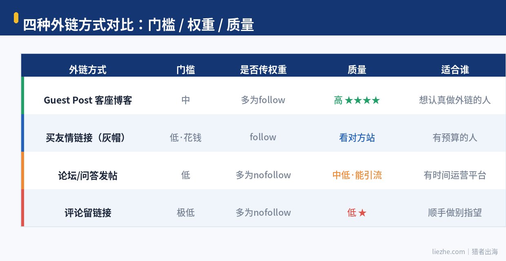The height and width of the screenshot is (261, 506).
Task: Click the blue 看对方站 quality text
Action: [x=357, y=138]
